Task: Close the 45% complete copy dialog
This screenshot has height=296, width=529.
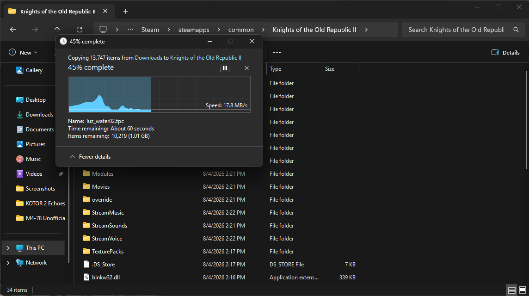Action: point(252,41)
